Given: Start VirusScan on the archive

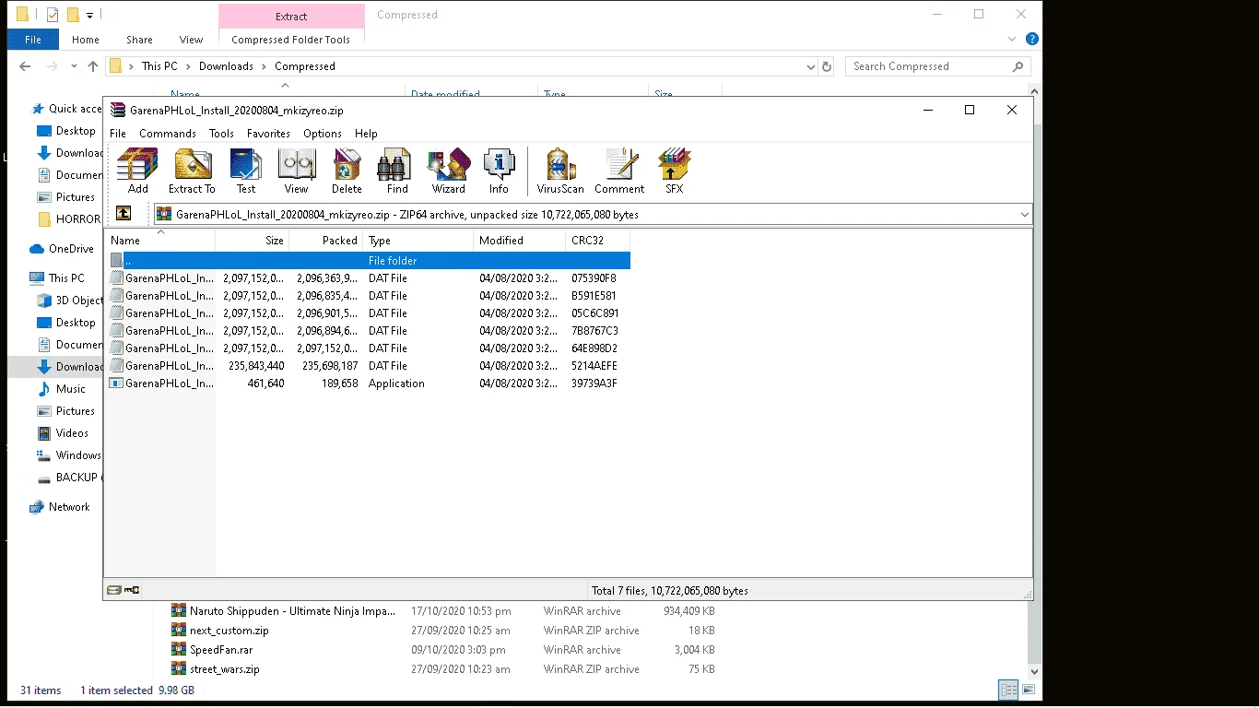Looking at the screenshot, I should tap(560, 171).
